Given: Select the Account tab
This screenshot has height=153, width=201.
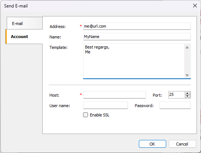Looking at the screenshot, I should [x=24, y=37].
